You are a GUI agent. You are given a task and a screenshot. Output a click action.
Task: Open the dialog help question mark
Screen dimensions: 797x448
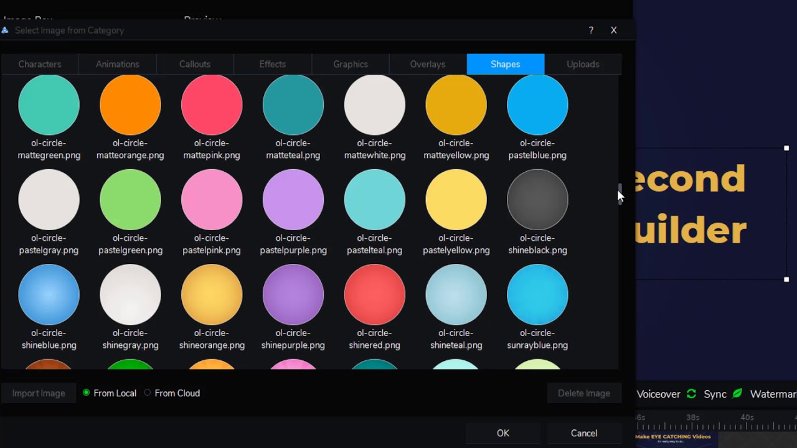click(x=591, y=30)
